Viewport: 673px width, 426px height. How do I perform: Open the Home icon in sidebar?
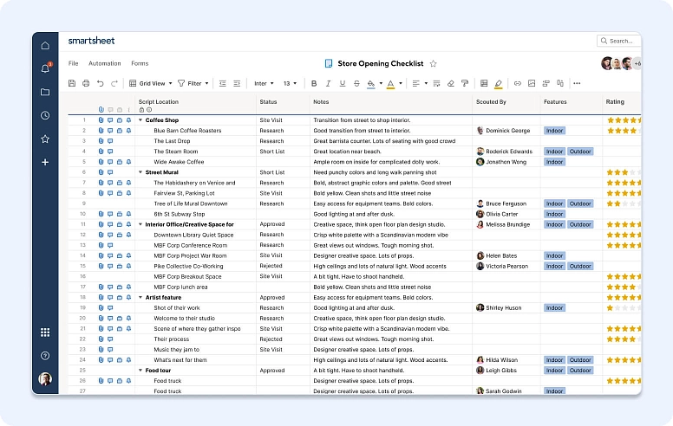click(45, 46)
